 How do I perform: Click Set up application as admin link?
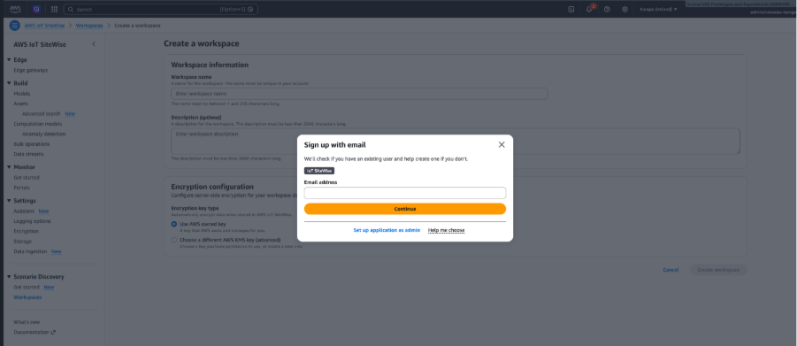pos(387,230)
